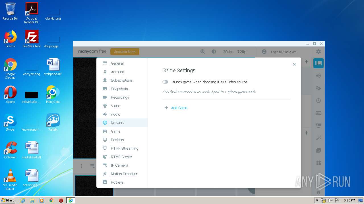Image resolution: width=364 pixels, height=204 pixels.
Task: Open Windows Explorer folder in taskbar
Action: pyautogui.click(x=32, y=200)
